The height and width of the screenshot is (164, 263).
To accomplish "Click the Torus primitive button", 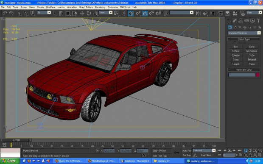I will [235, 60].
